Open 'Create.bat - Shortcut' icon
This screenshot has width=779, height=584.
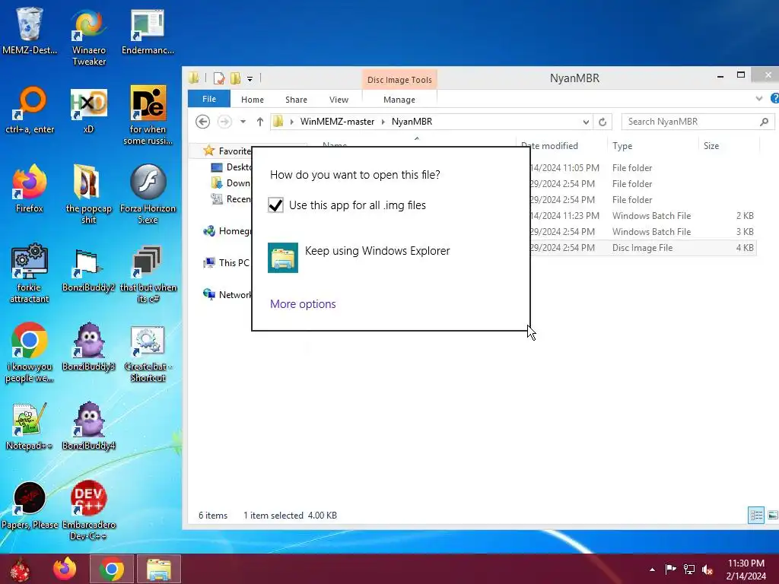click(148, 353)
